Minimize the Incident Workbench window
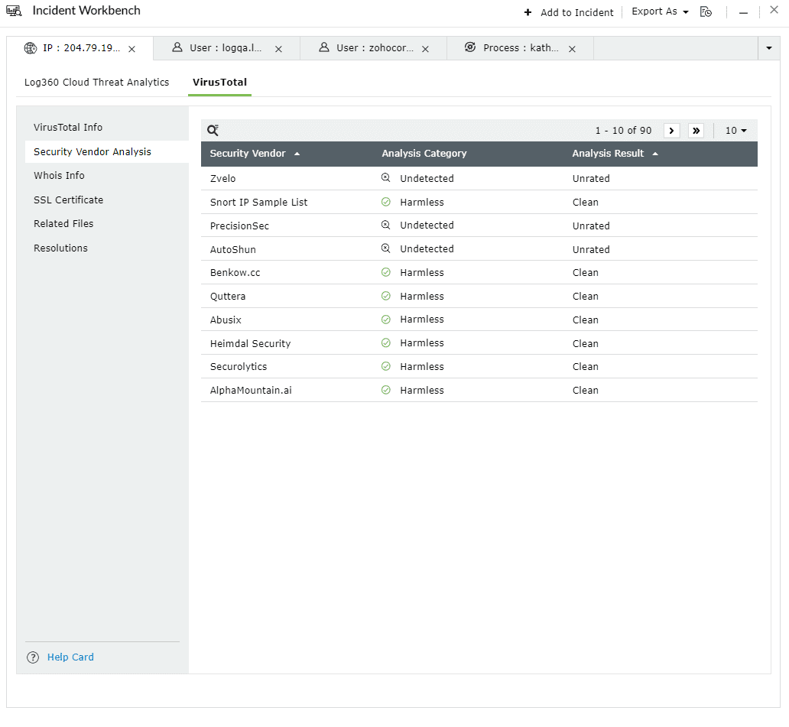Viewport: 789px width, 727px height. pyautogui.click(x=742, y=13)
